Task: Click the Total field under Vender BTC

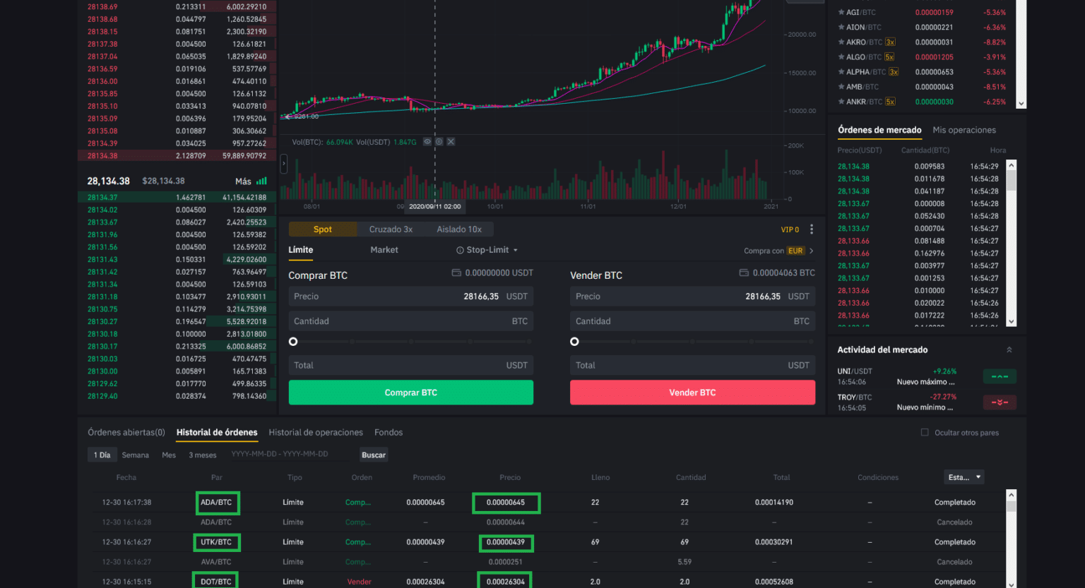Action: 692,365
